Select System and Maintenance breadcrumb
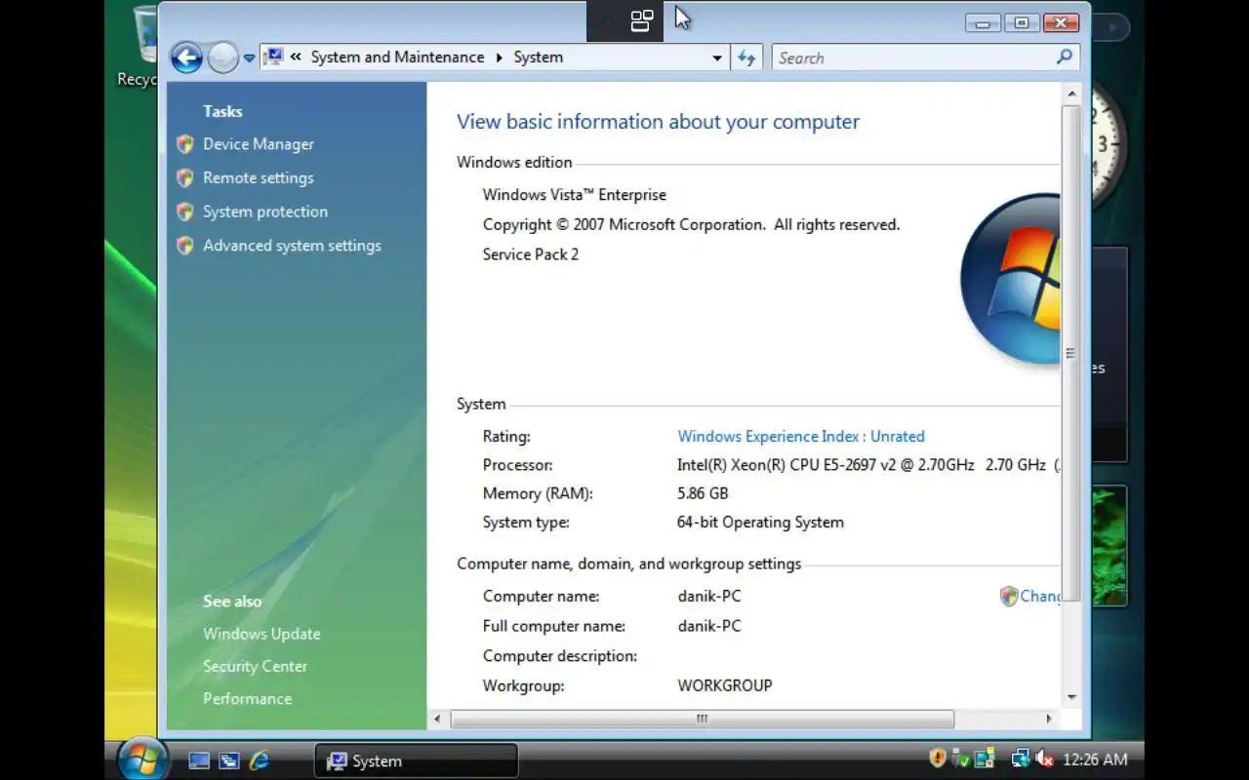 point(397,57)
